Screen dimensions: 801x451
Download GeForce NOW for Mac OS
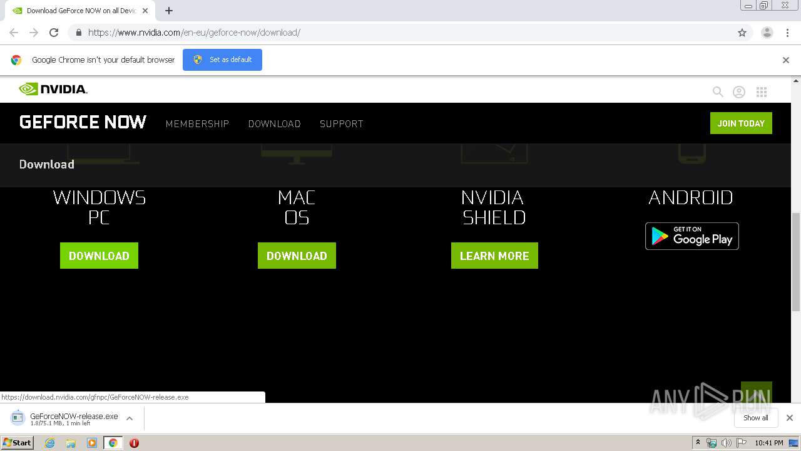click(x=297, y=256)
